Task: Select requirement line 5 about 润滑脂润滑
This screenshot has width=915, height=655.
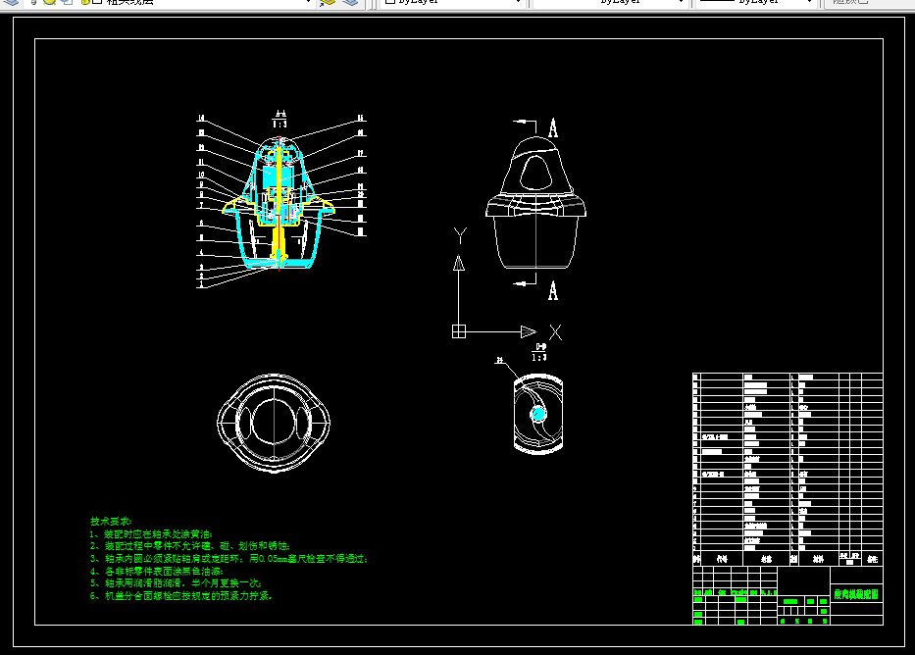Action: coord(176,583)
